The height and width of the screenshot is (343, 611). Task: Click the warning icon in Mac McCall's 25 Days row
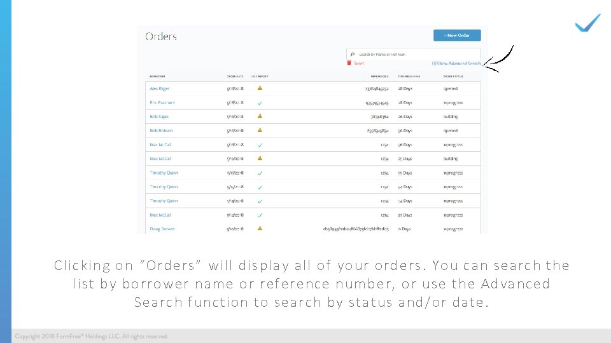(x=260, y=158)
